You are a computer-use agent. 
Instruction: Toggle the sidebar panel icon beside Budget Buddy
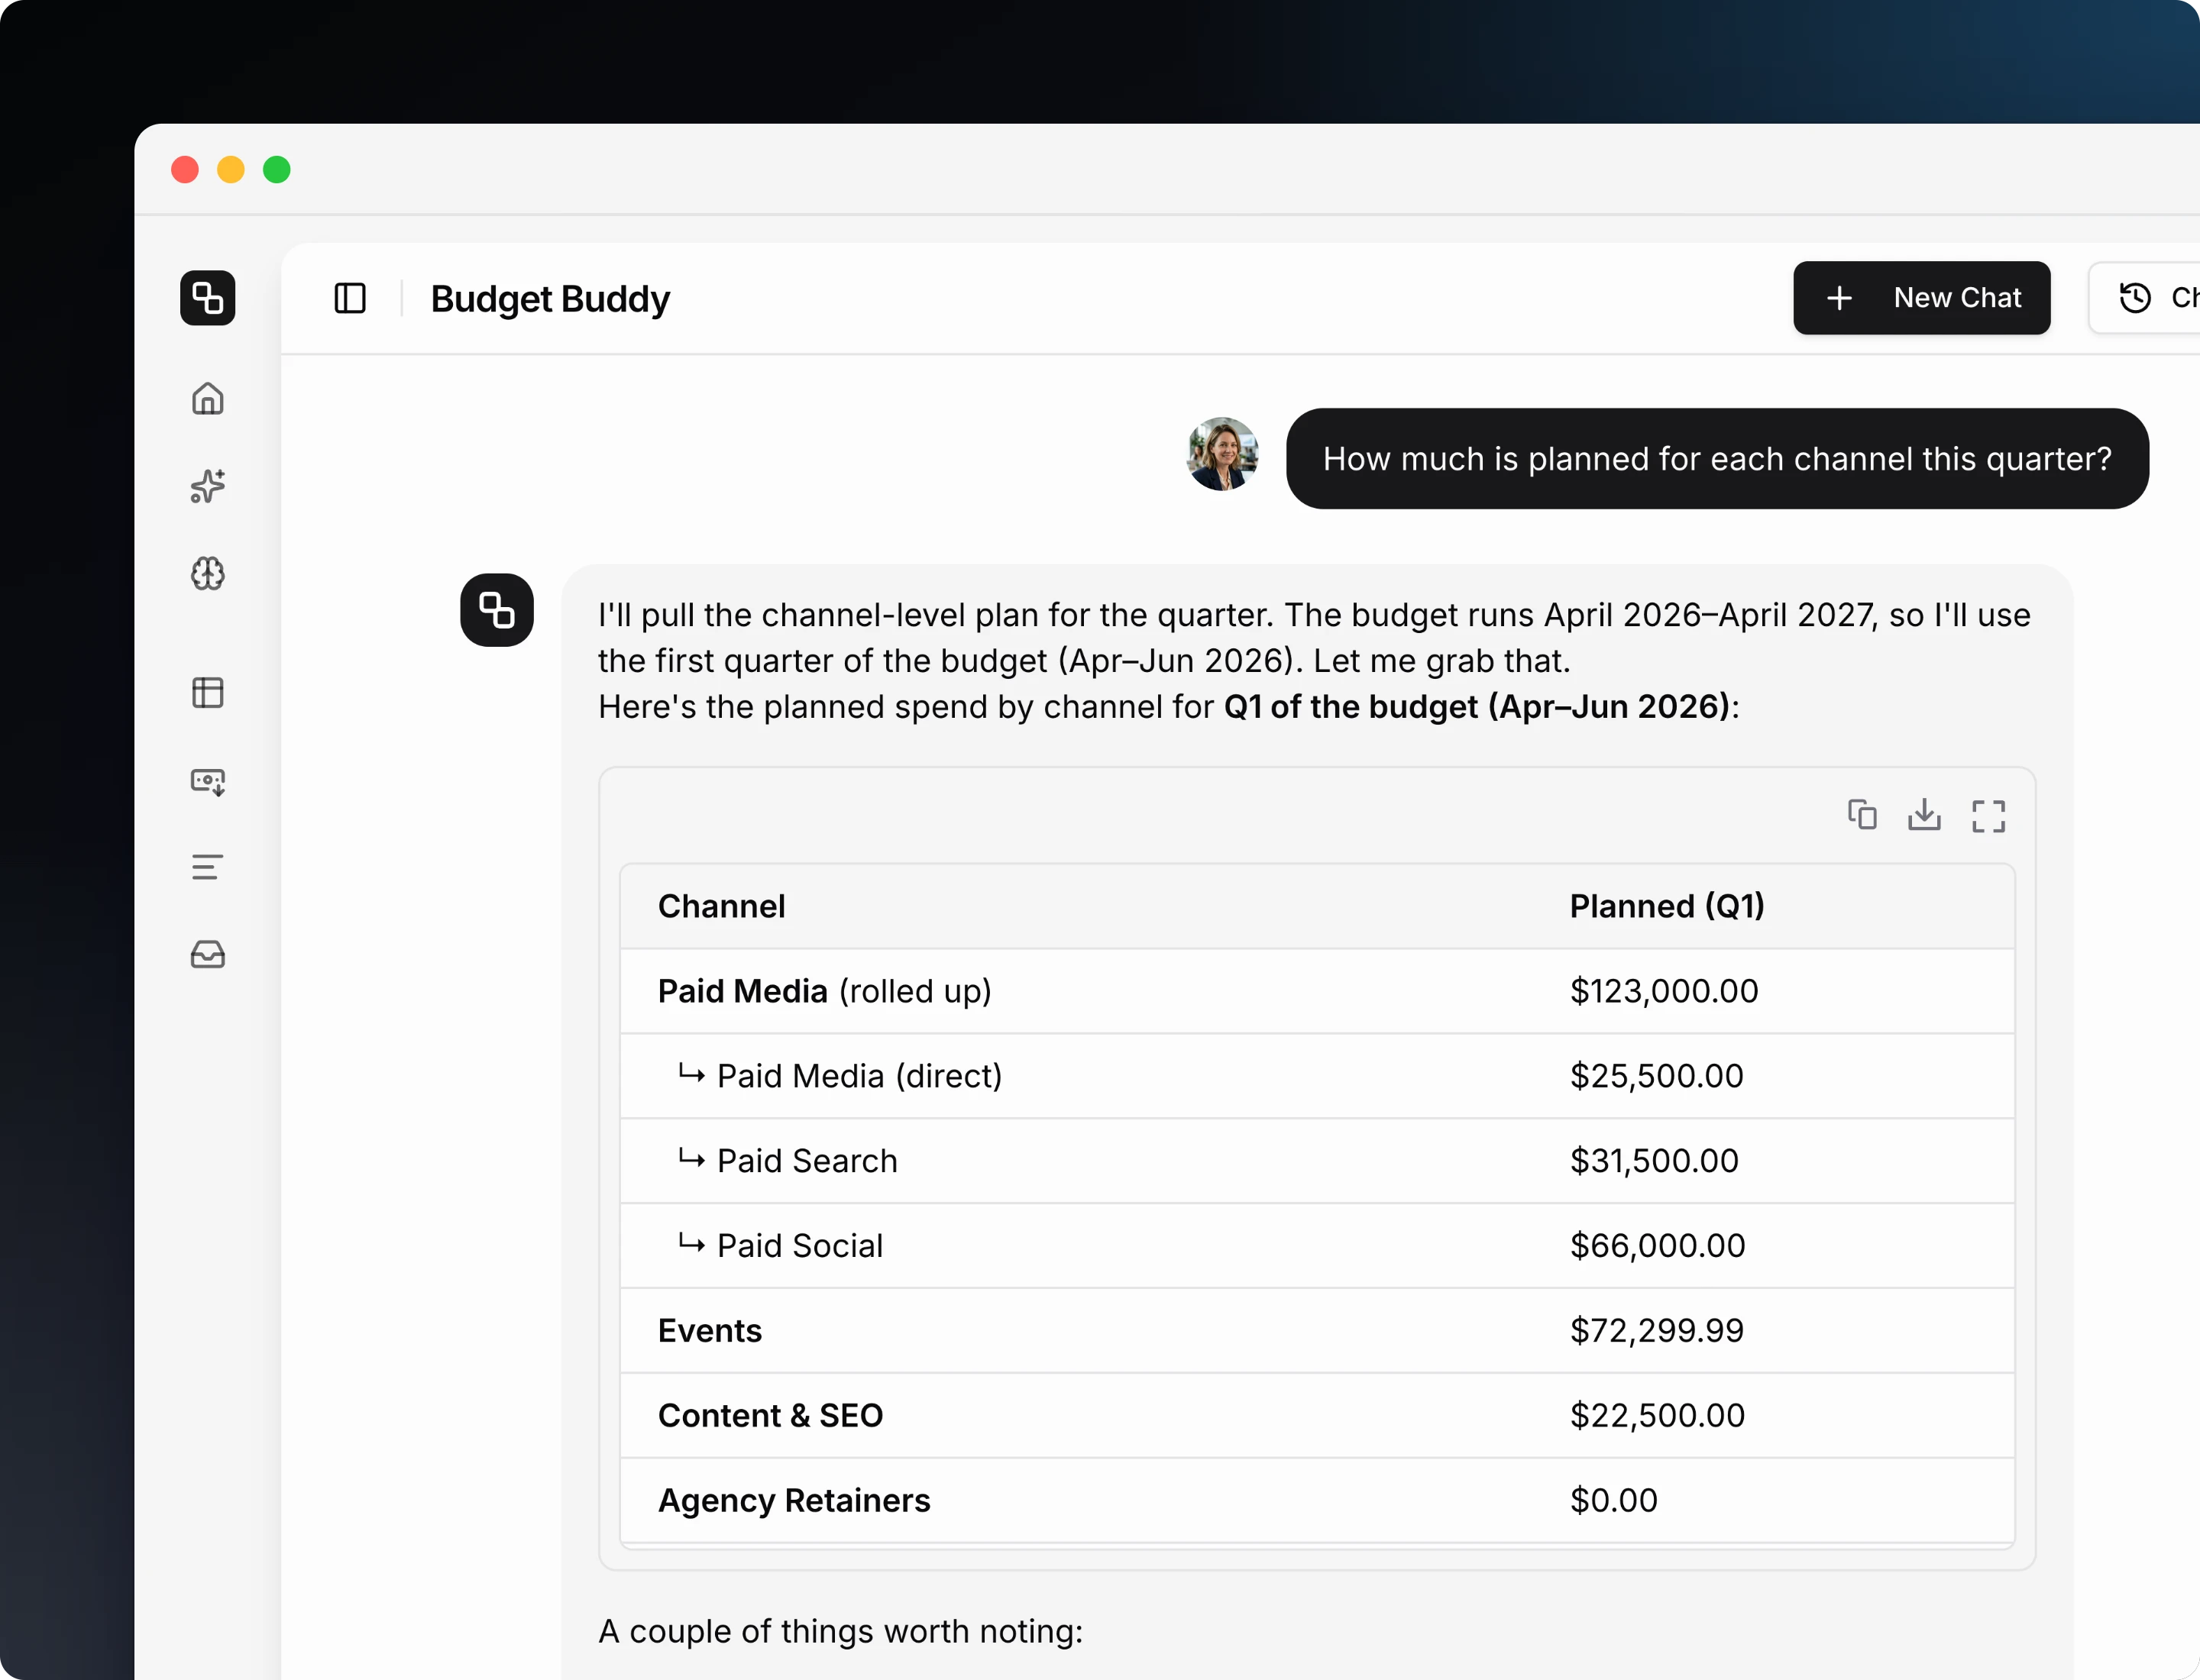(349, 298)
